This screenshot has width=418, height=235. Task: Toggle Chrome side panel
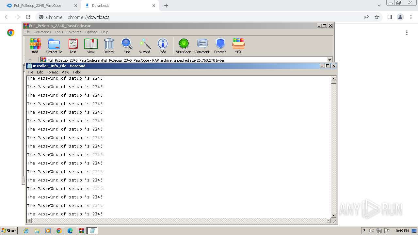click(x=390, y=17)
